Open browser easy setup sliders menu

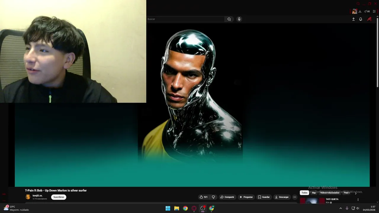[374, 11]
